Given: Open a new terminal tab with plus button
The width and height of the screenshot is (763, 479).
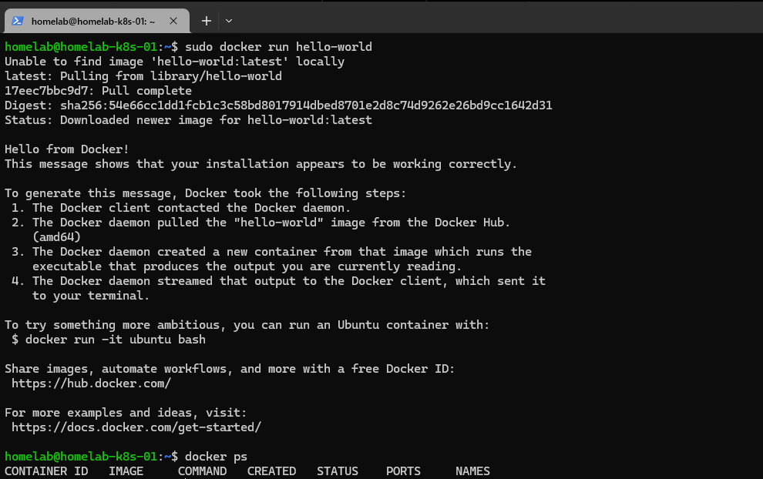Looking at the screenshot, I should 207,21.
